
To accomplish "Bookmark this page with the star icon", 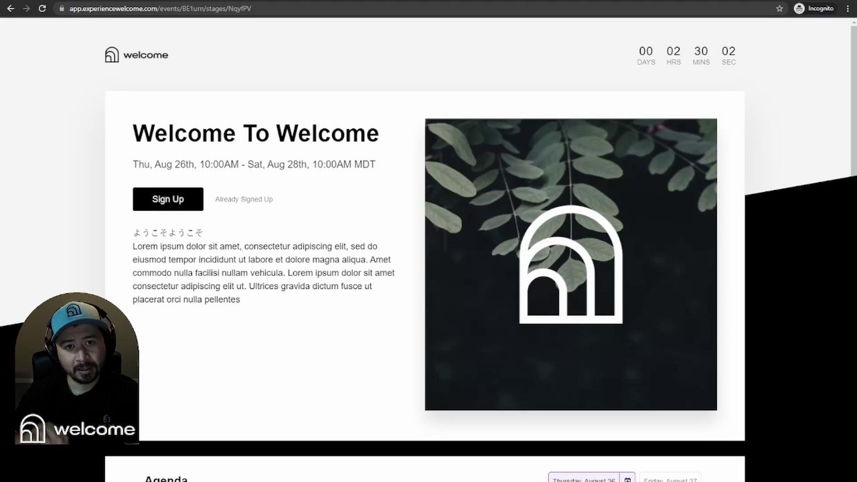I will click(x=779, y=9).
